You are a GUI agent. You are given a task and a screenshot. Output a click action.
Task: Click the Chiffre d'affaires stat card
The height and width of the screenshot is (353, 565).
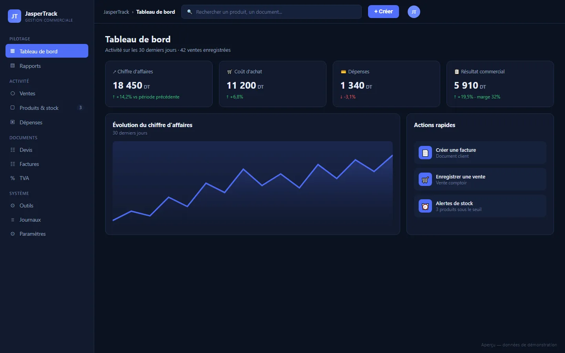[x=159, y=84]
